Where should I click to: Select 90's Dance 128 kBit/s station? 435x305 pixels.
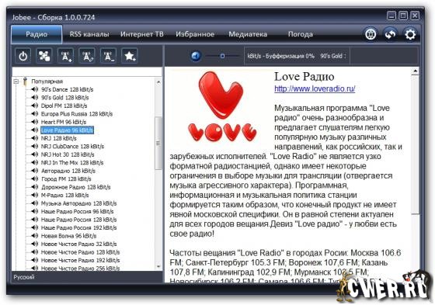67,89
